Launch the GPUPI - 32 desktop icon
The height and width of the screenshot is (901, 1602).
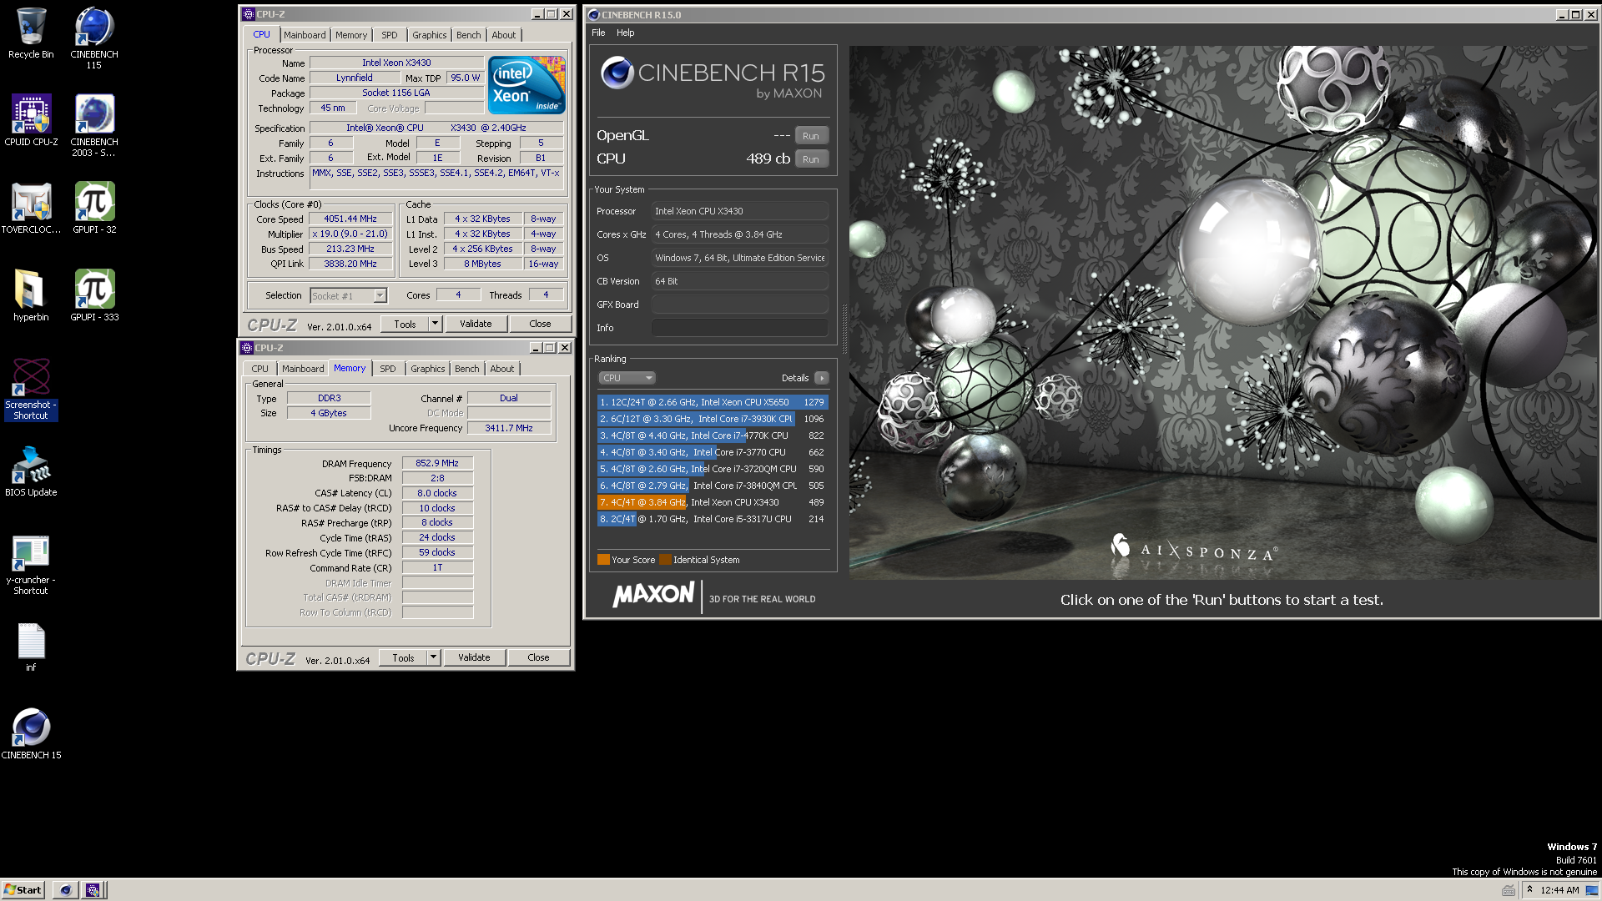click(x=94, y=209)
